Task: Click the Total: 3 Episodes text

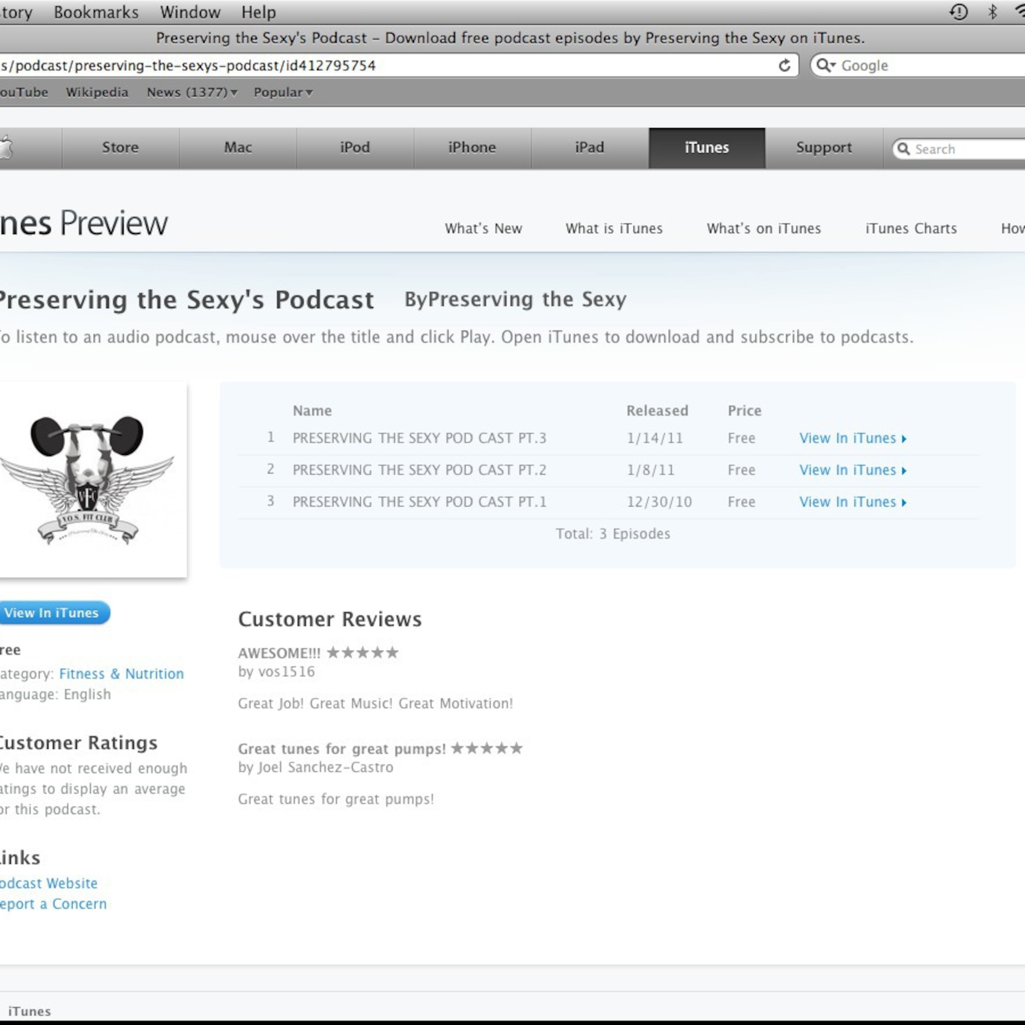Action: [613, 534]
